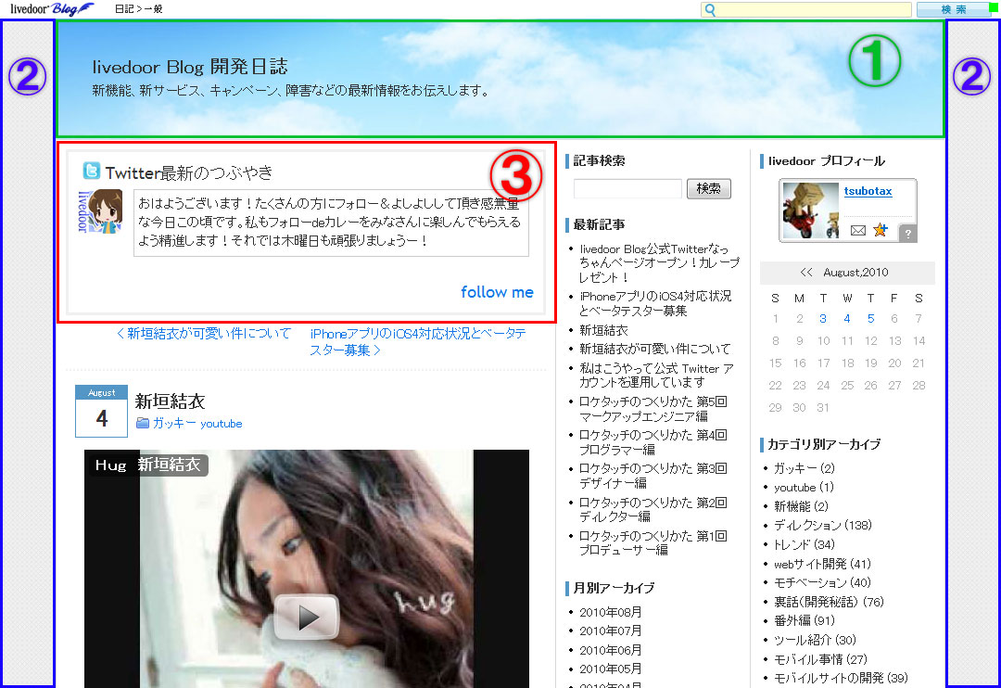The image size is (1001, 688).
Task: Open 私はこうやって公式 Twitter article
Action: [x=656, y=375]
